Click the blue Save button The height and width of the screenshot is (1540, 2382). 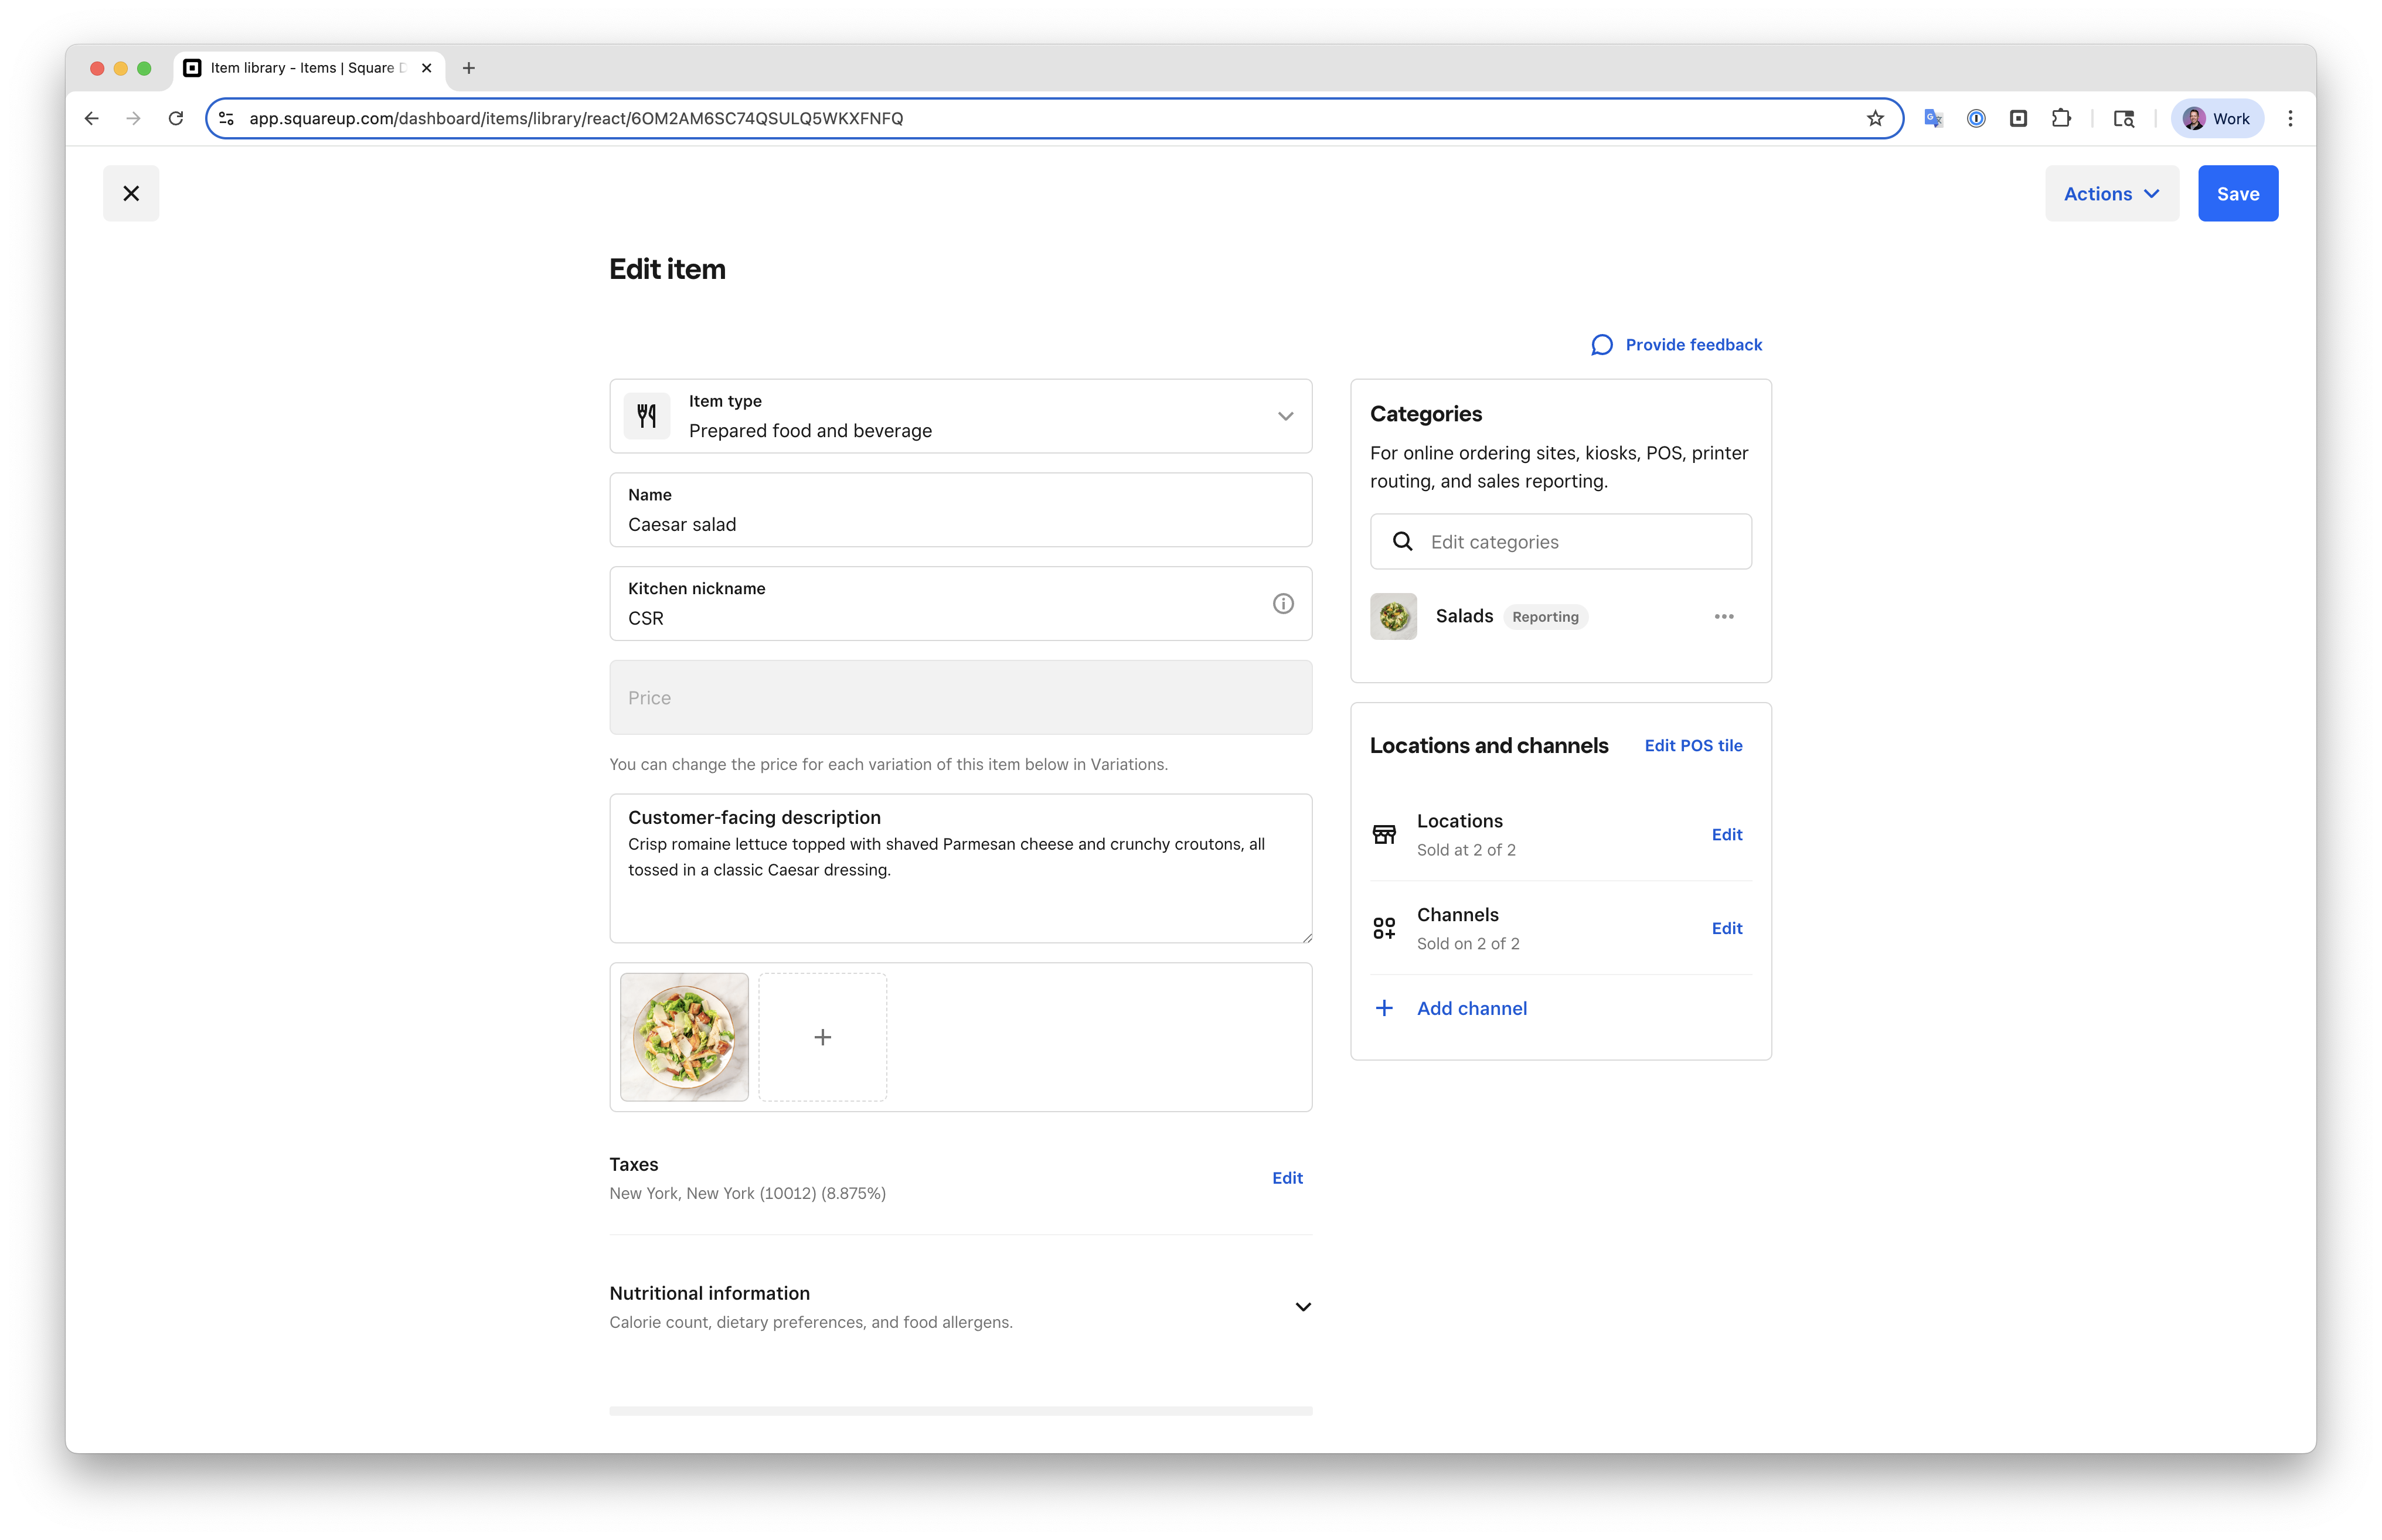pyautogui.click(x=2237, y=193)
